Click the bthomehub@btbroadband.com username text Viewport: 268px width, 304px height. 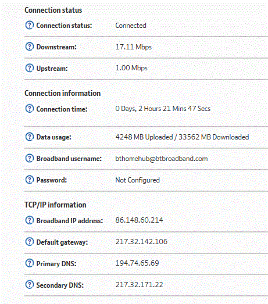[x=162, y=159]
